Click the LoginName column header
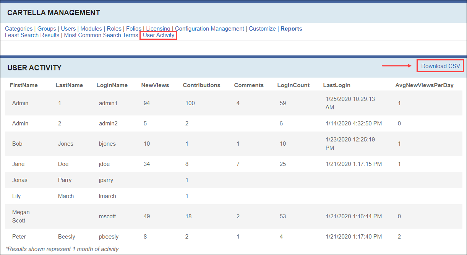The image size is (467, 255). pos(112,85)
